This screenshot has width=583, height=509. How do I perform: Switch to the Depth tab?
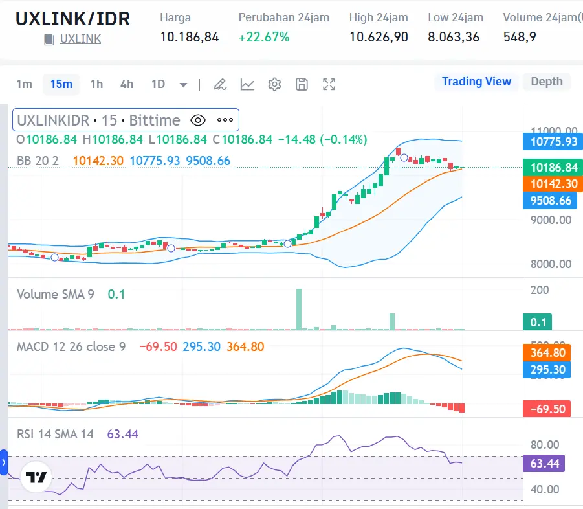click(x=547, y=82)
